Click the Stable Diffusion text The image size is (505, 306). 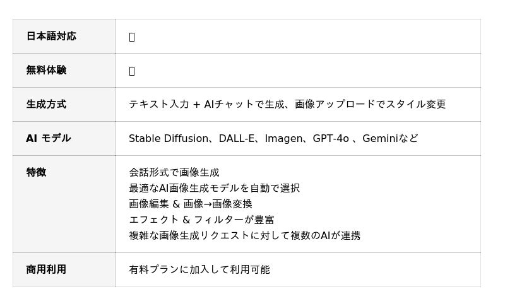(x=169, y=139)
